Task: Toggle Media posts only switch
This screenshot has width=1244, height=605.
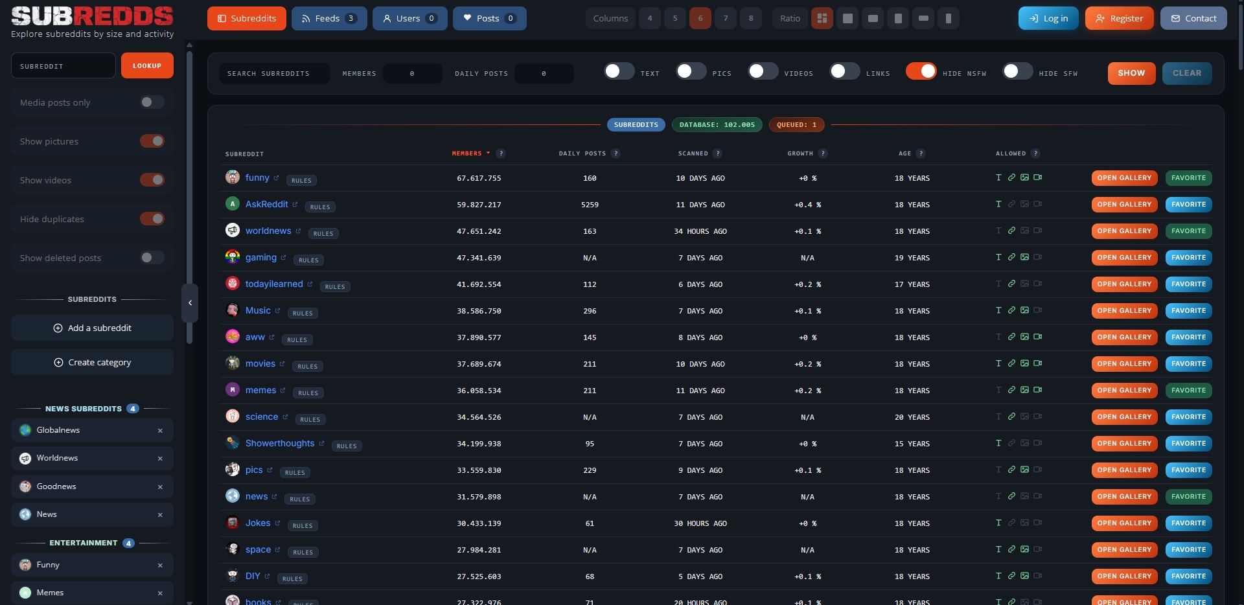Action: [152, 102]
